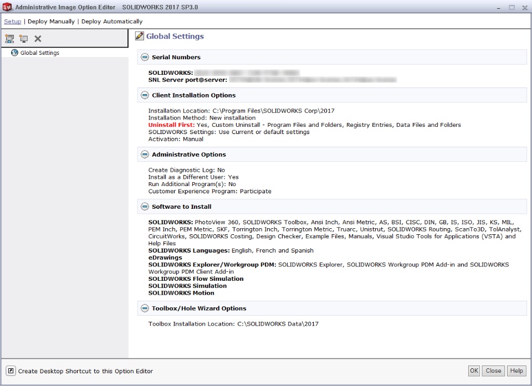Collapse the Client Installation Options section
Viewport: 532px width, 386px height.
tap(145, 95)
